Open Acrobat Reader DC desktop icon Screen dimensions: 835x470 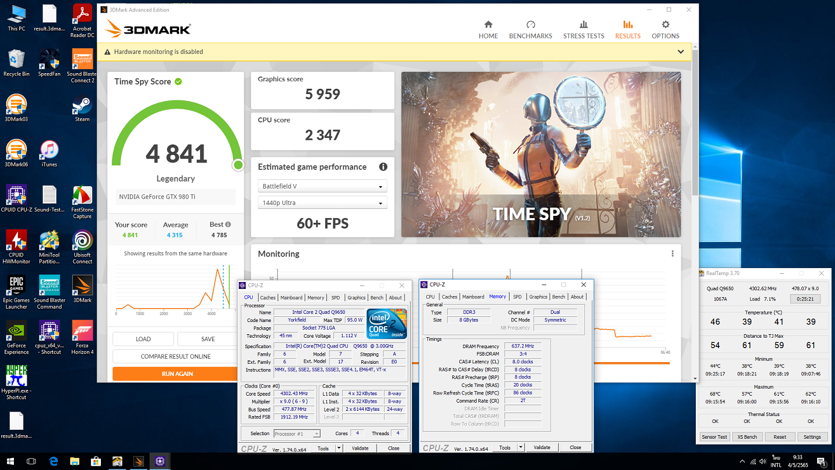82,21
